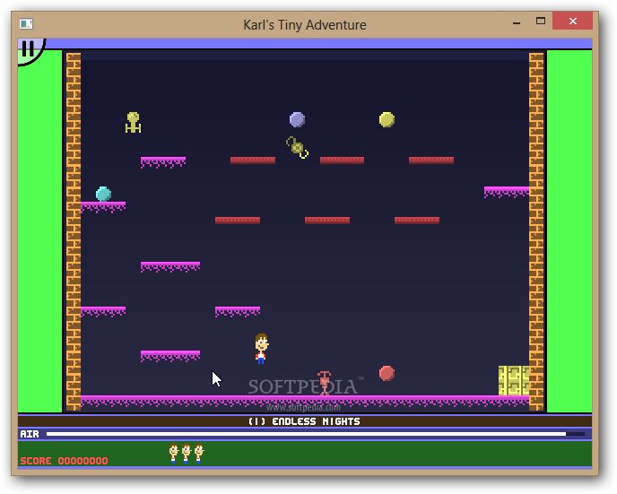Select the purple ball collectible
This screenshot has width=617, height=494.
297,119
